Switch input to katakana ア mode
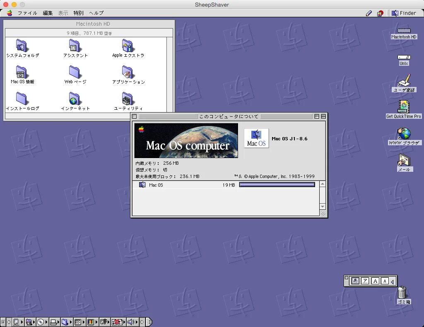This screenshot has height=327, width=424. 365,281
